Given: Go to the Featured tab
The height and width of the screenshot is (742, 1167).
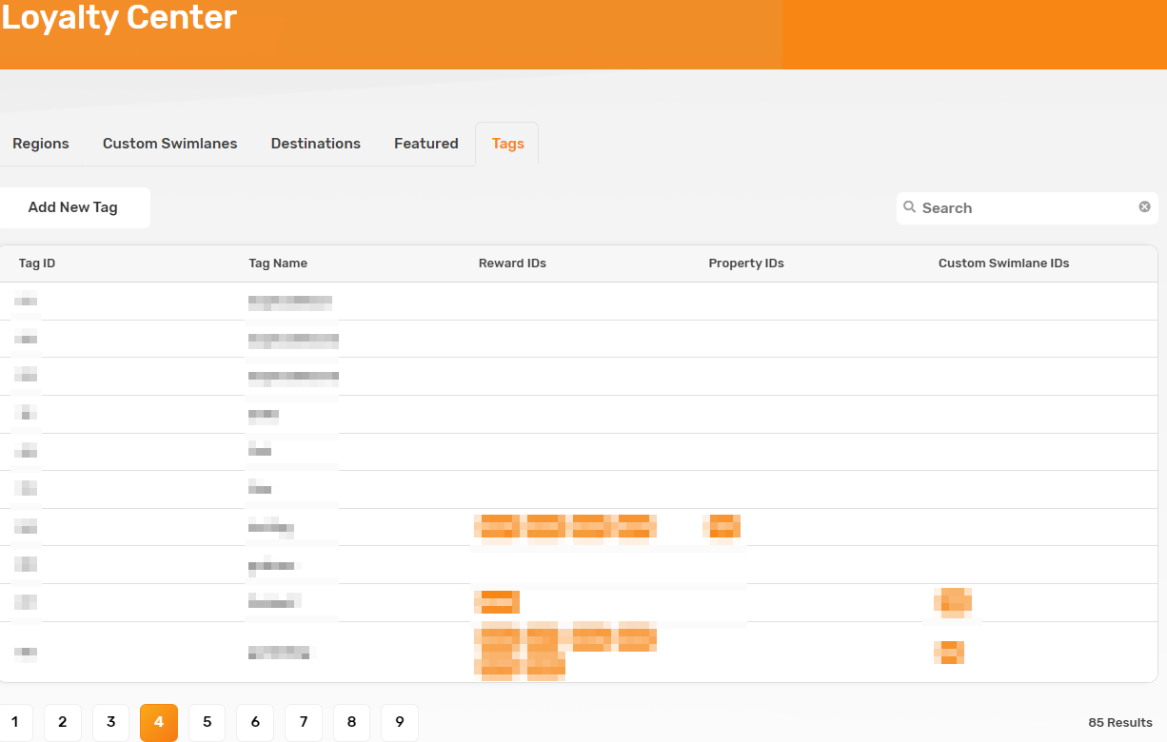Looking at the screenshot, I should 425,144.
